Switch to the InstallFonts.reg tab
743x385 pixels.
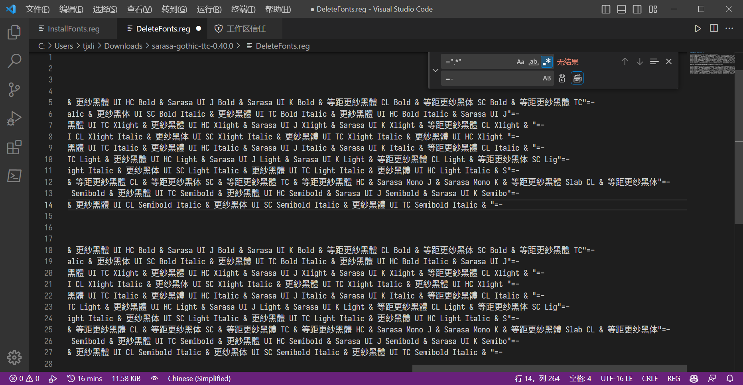[x=73, y=28]
